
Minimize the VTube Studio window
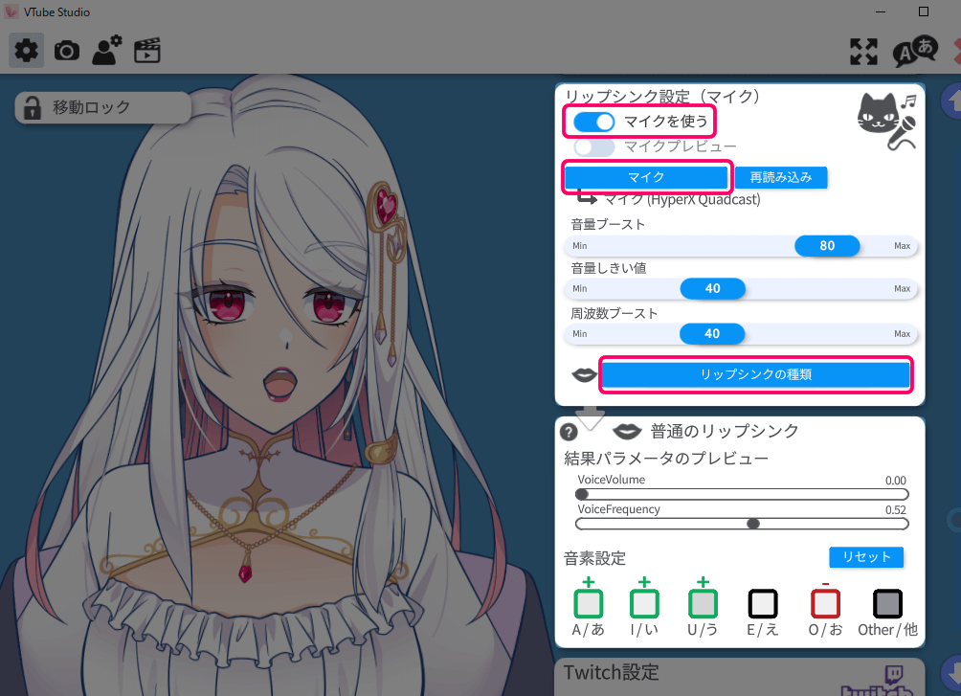tap(881, 11)
